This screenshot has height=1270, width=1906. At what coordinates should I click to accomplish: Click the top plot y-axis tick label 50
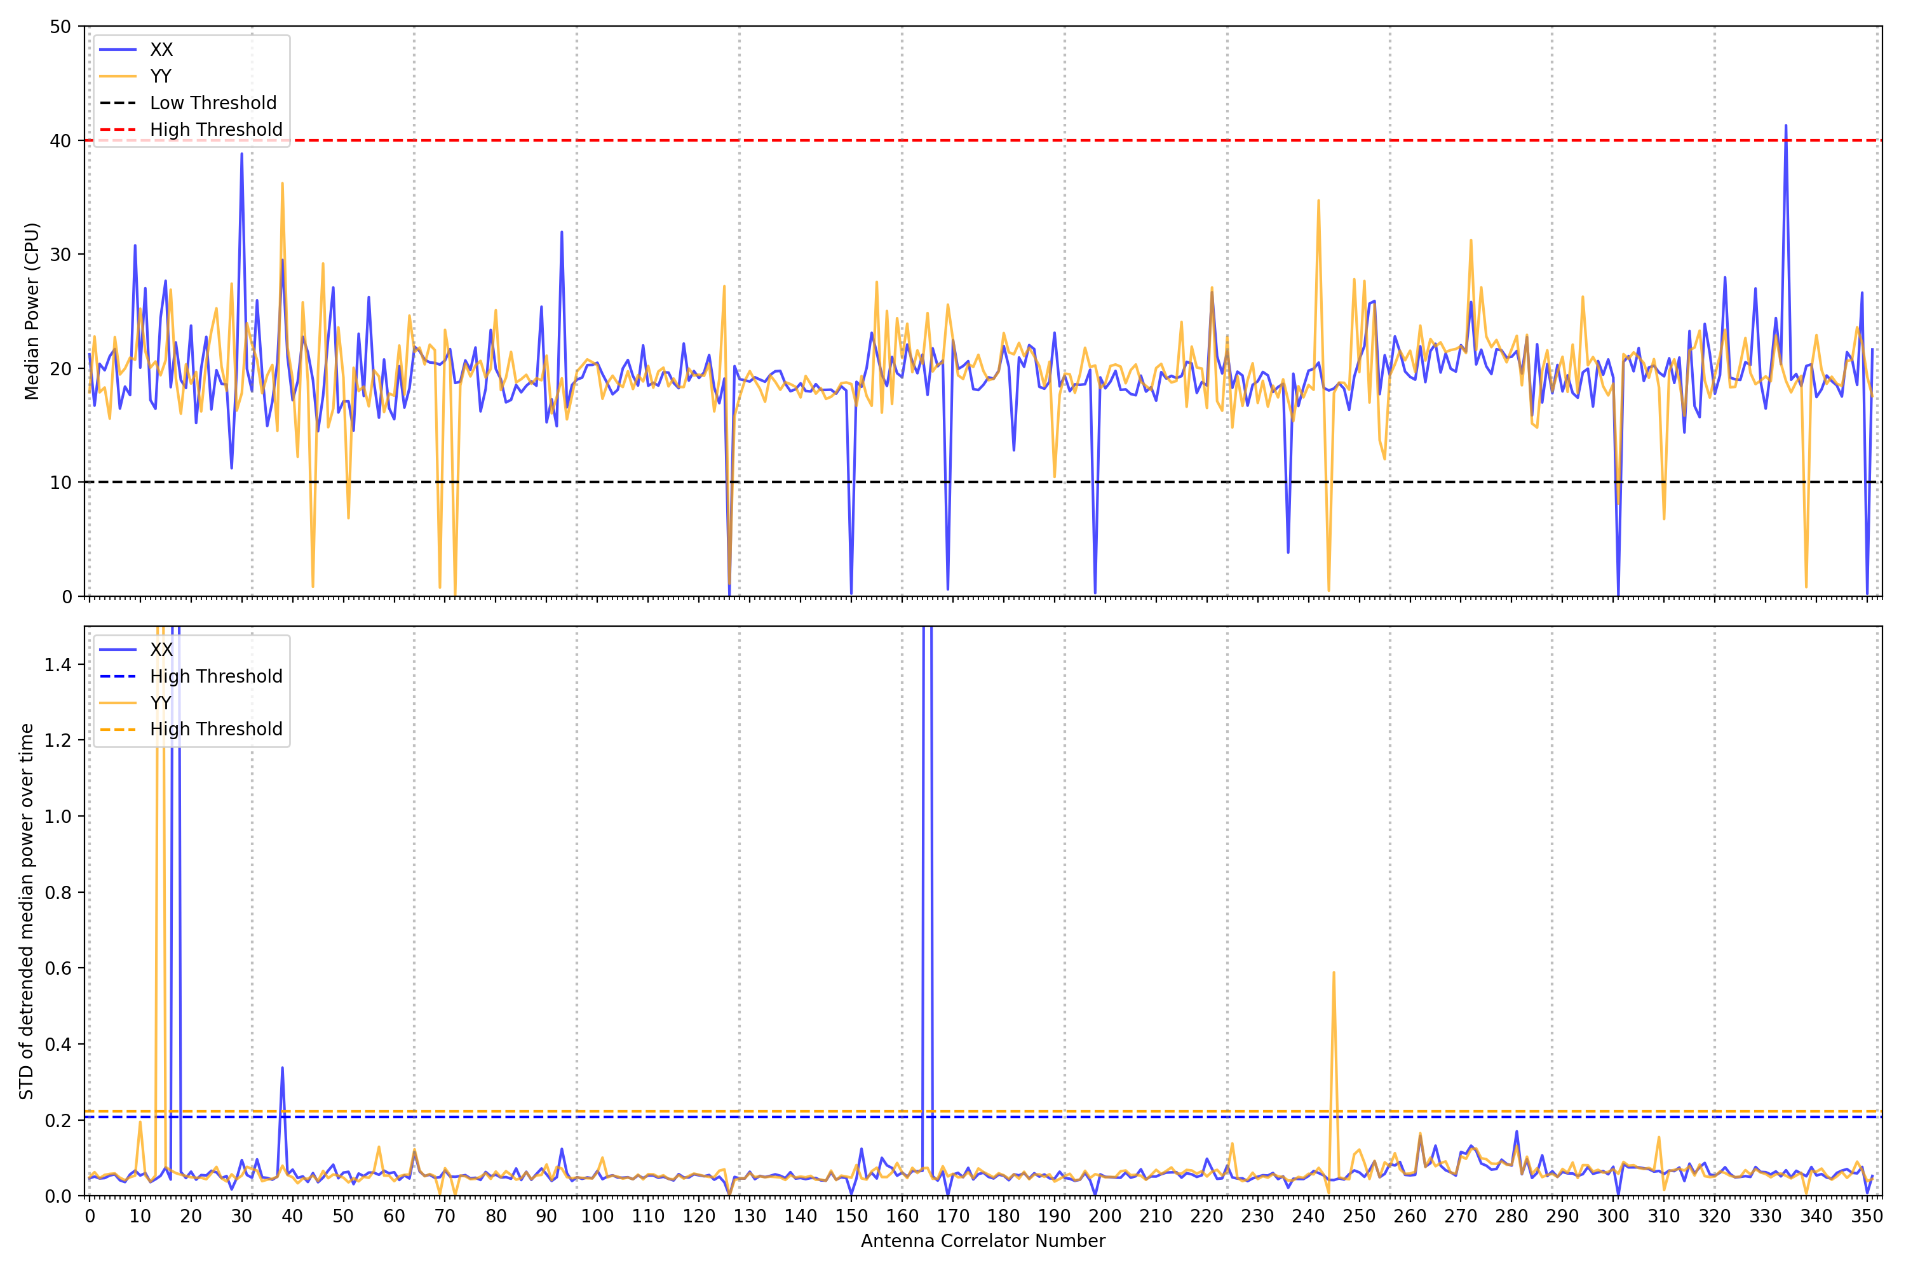pyautogui.click(x=60, y=27)
